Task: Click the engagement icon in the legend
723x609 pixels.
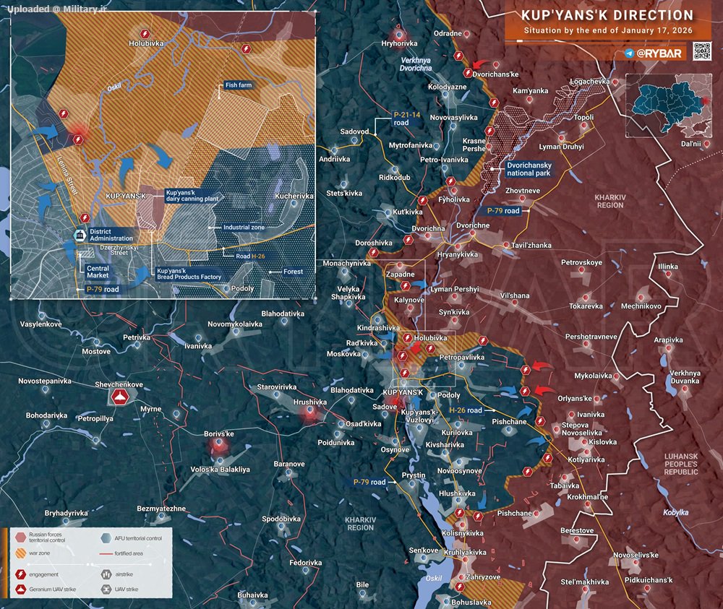Action: 21,574
